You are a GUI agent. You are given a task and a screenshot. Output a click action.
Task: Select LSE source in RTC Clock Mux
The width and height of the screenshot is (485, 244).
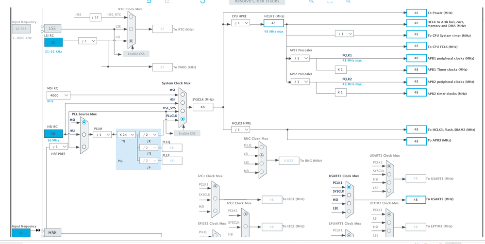click(x=131, y=29)
